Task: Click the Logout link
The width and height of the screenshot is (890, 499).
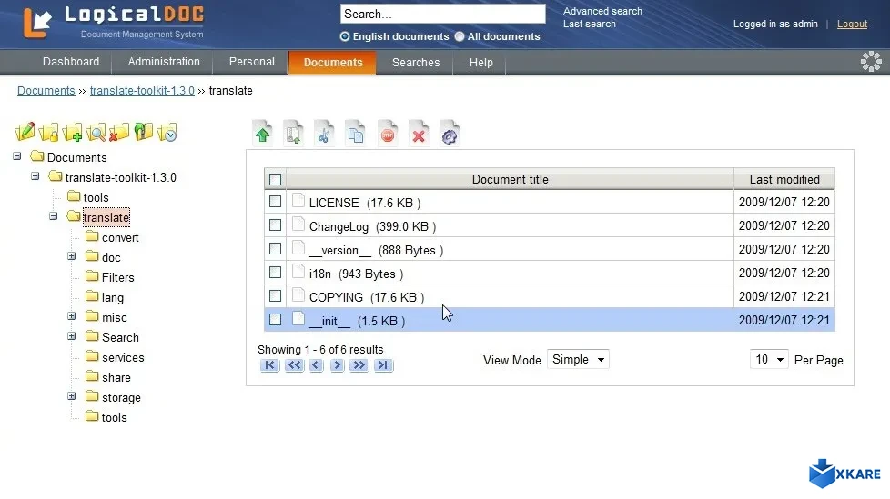Action: point(852,24)
